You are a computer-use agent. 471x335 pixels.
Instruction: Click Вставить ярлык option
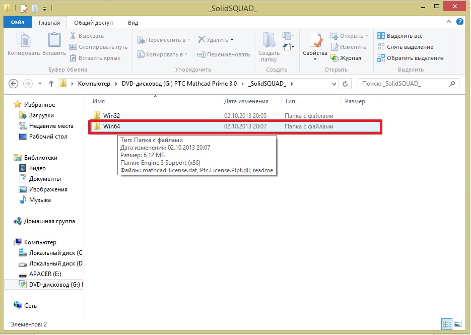pyautogui.click(x=95, y=58)
